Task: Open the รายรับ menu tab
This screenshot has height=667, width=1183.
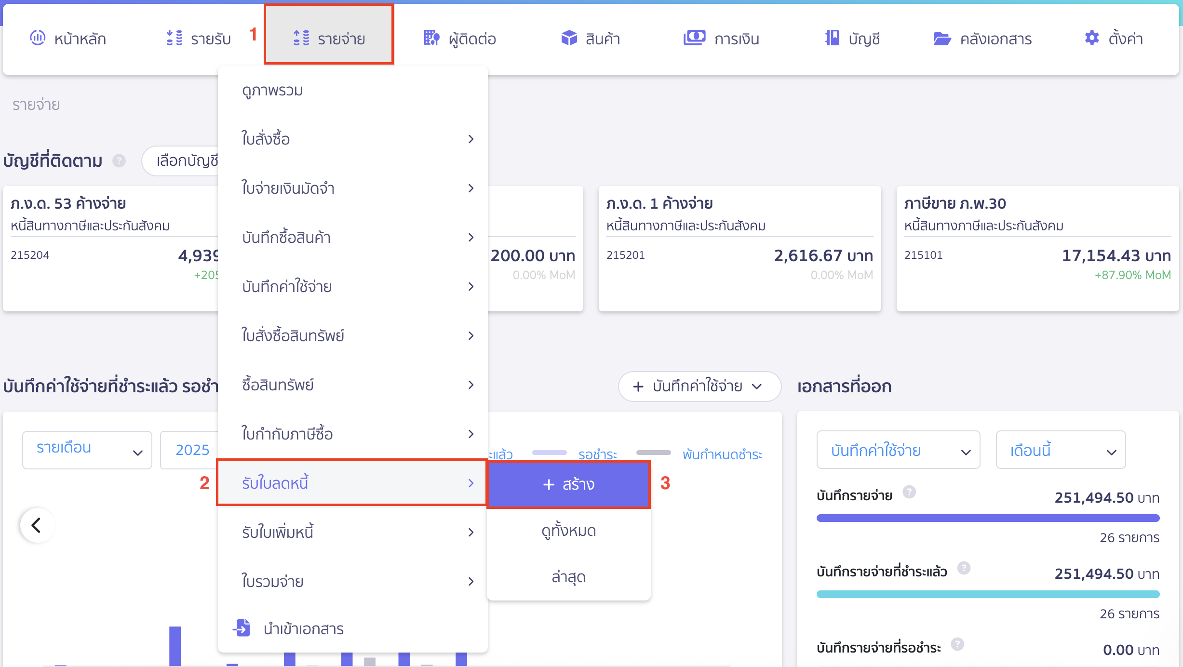Action: 199,39
